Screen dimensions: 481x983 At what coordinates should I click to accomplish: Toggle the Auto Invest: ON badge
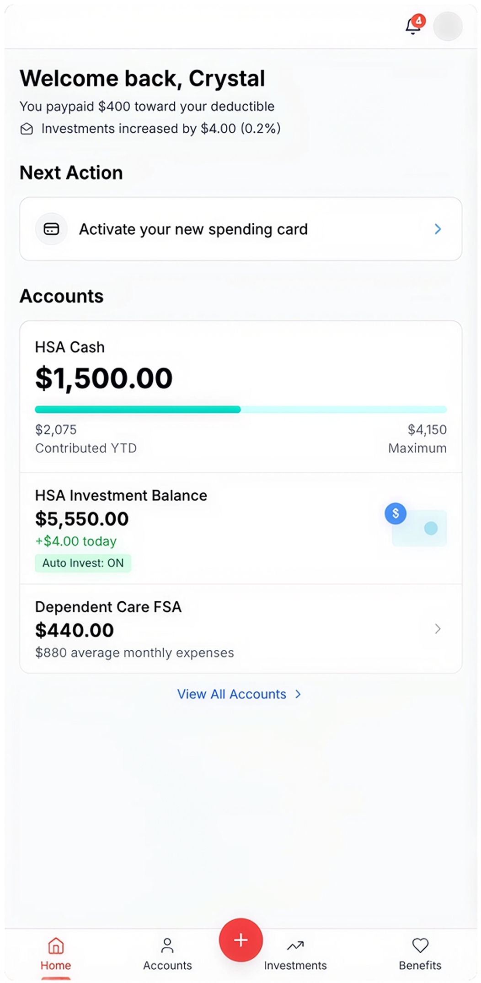tap(83, 563)
